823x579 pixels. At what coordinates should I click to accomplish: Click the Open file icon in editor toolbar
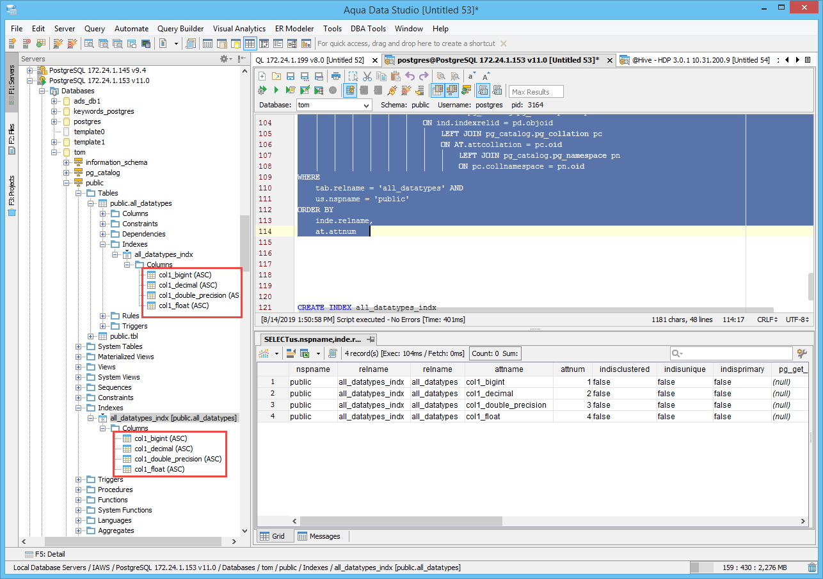(276, 76)
